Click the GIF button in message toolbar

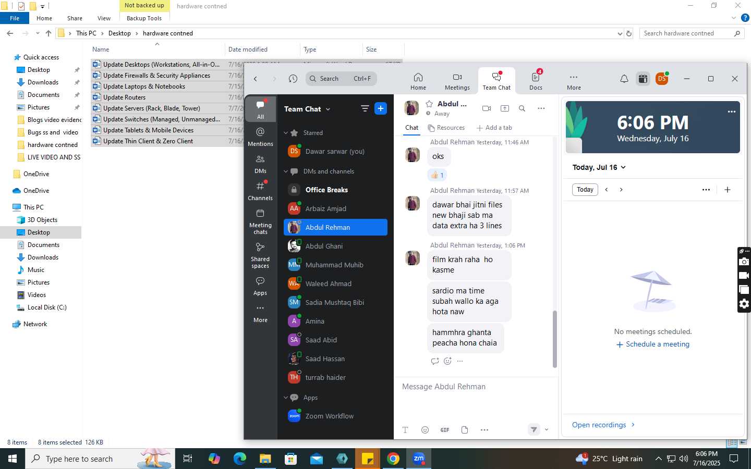(x=445, y=430)
